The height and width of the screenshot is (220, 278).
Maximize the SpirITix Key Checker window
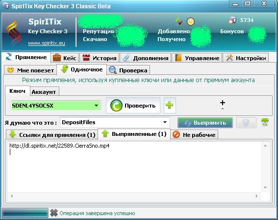coord(248,3)
